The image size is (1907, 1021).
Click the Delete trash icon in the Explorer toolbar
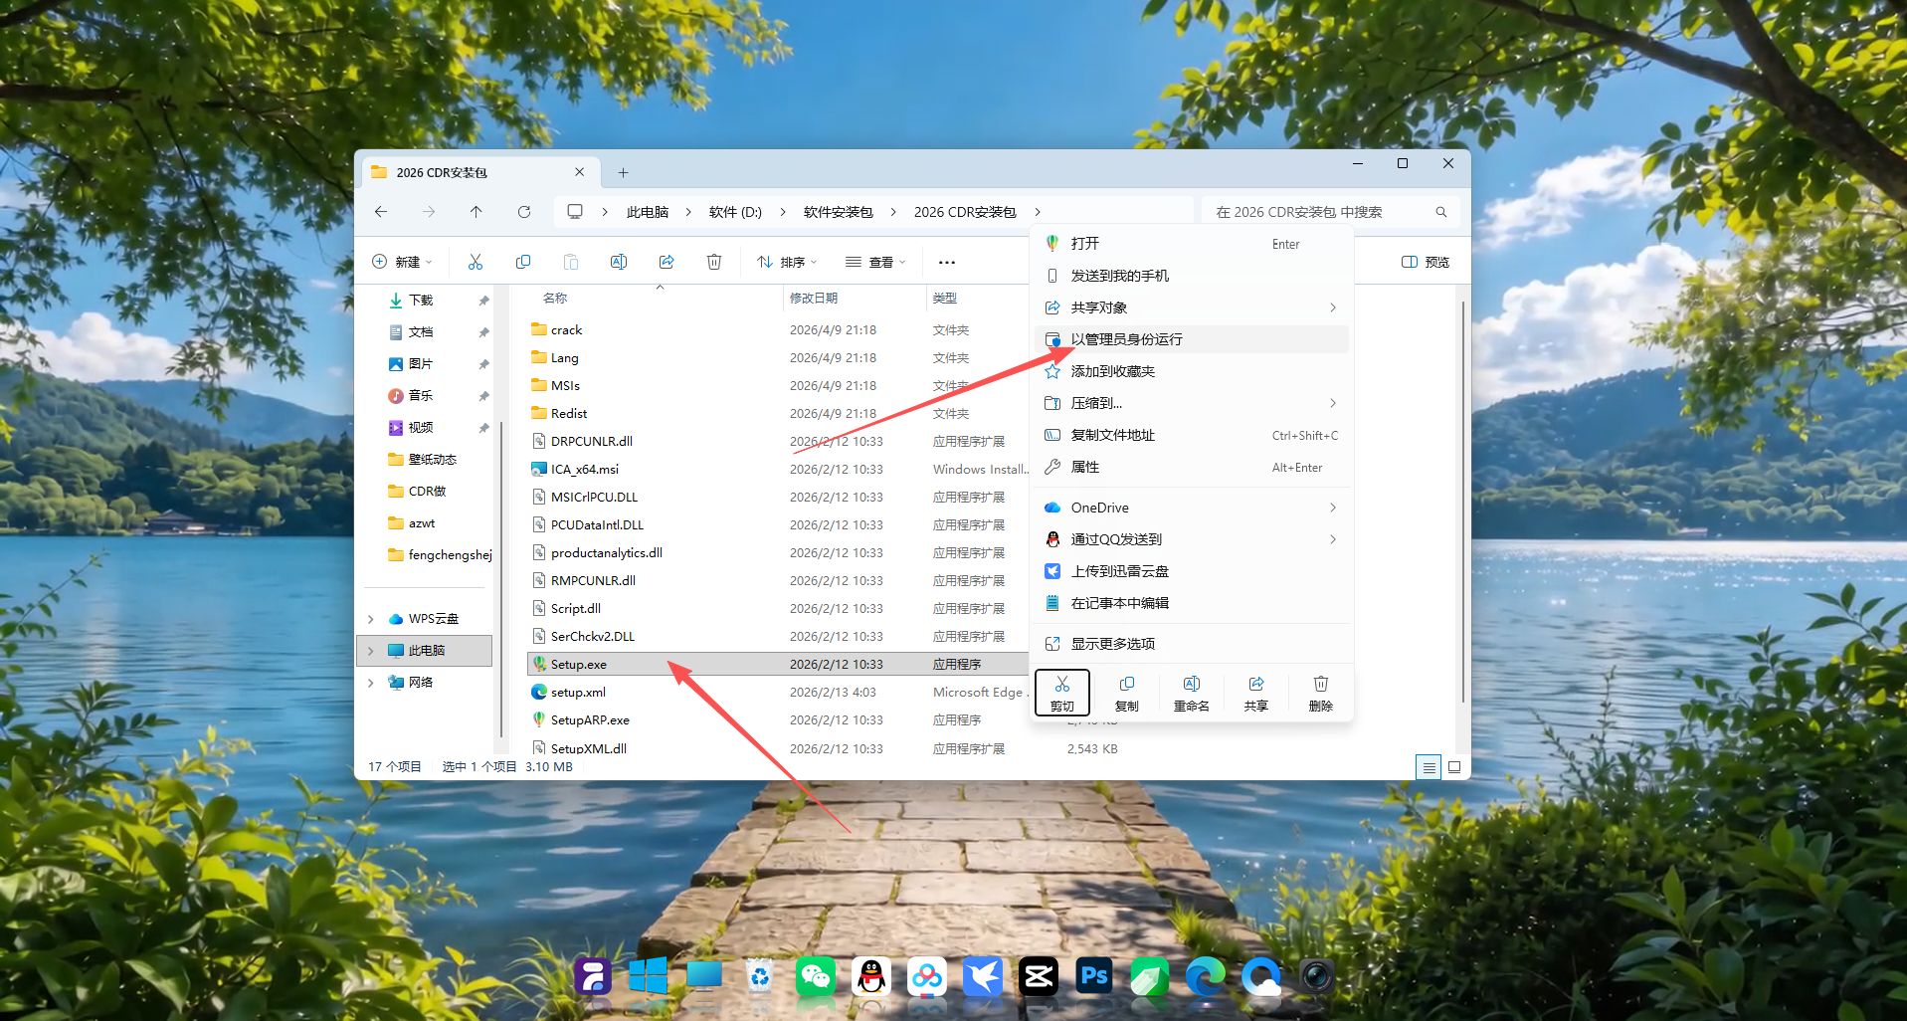point(714,262)
